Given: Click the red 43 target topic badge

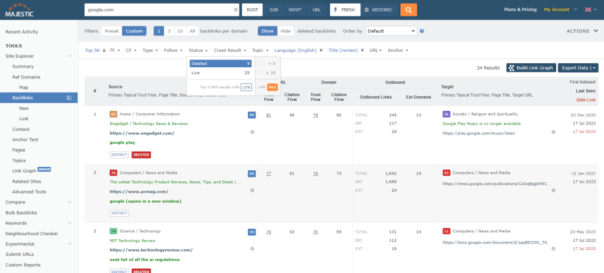Looking at the screenshot, I should click(447, 173).
